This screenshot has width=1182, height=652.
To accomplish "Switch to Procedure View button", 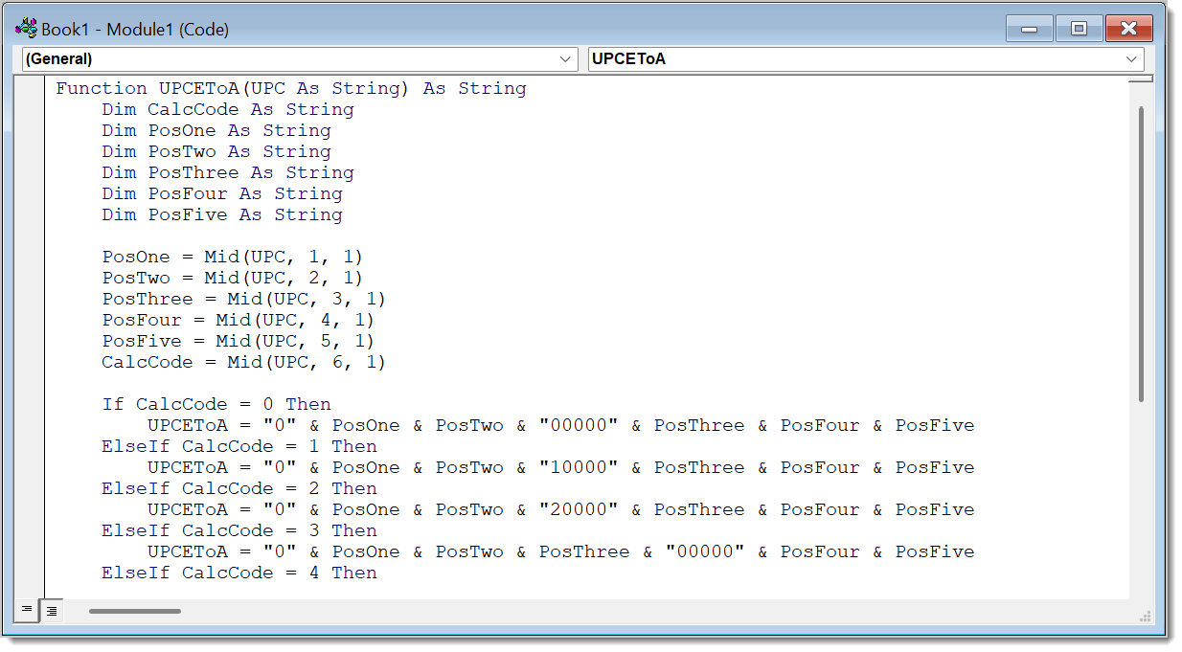I will click(x=27, y=610).
